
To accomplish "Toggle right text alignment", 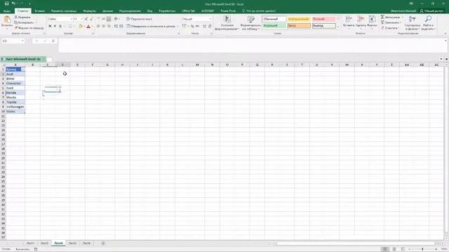I will point(109,26).
